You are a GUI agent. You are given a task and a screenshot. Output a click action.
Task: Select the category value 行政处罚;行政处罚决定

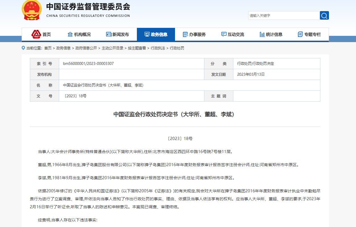point(256,63)
